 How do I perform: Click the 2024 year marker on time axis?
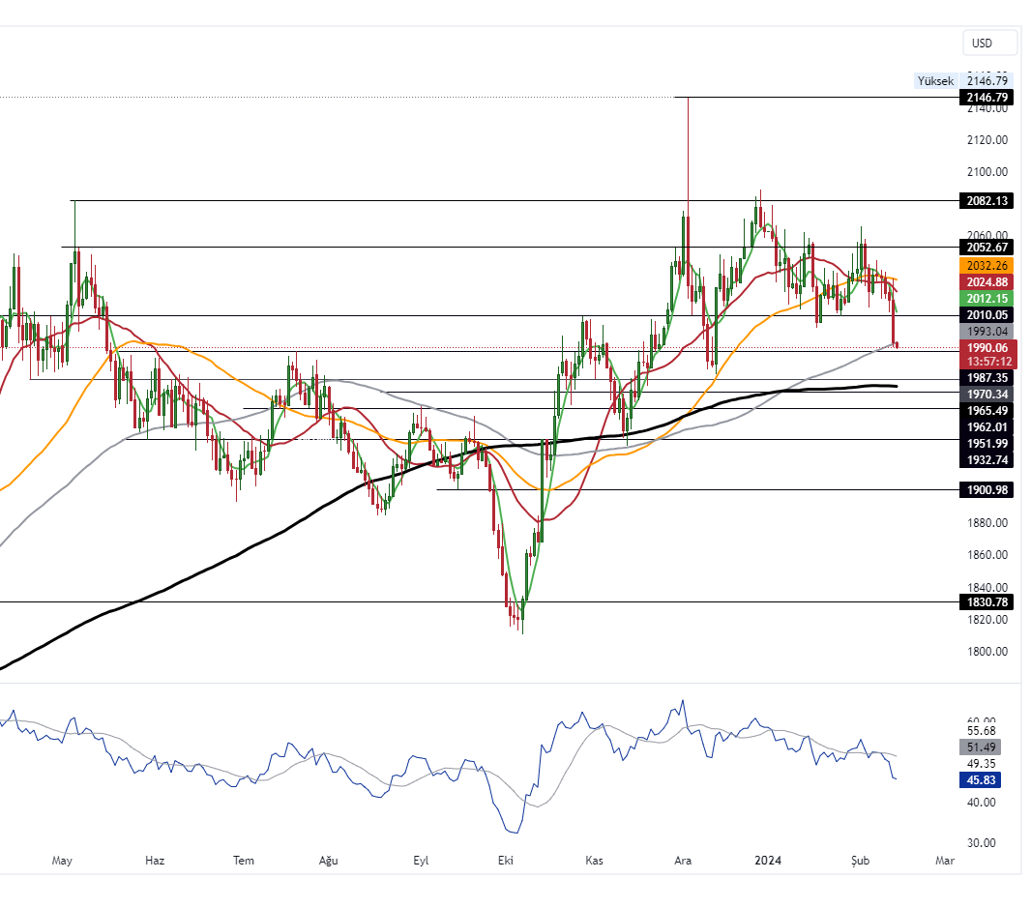767,861
